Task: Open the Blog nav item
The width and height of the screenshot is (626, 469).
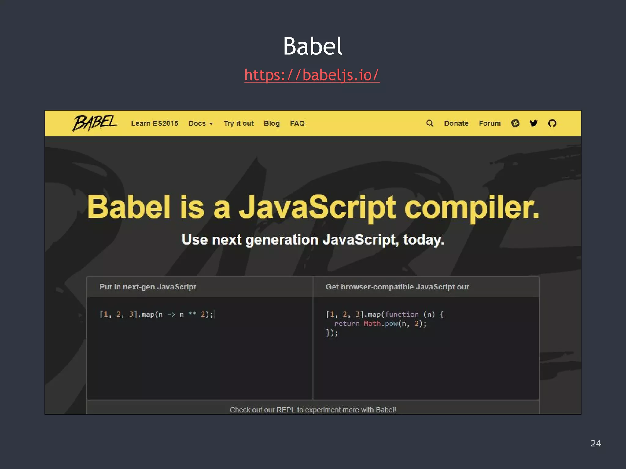Action: (272, 123)
